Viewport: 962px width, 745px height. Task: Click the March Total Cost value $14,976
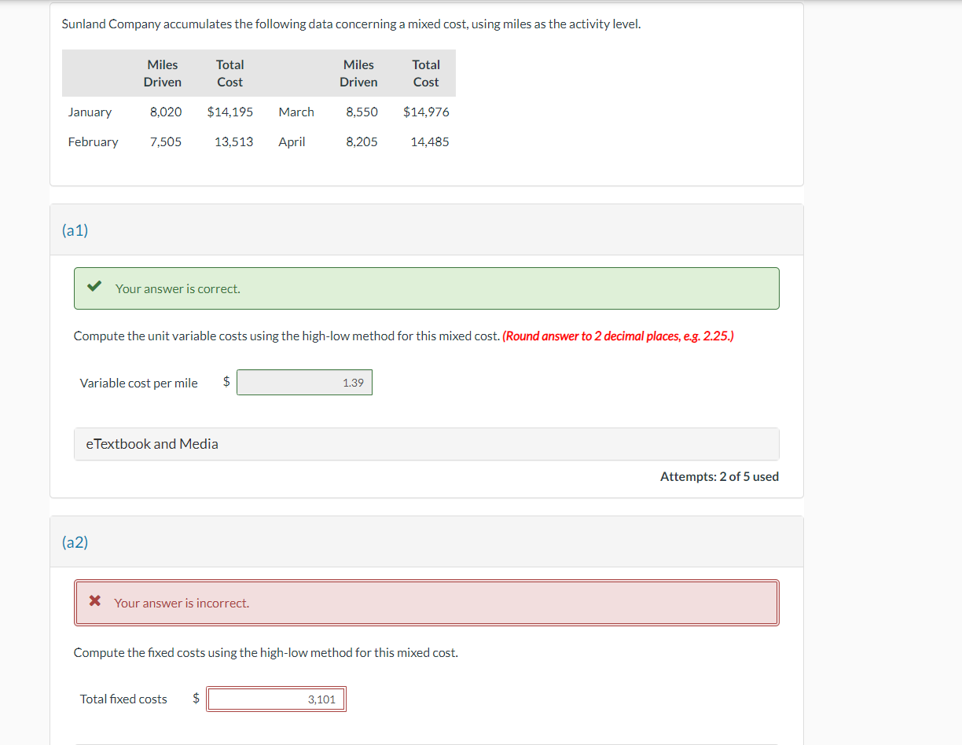(426, 112)
